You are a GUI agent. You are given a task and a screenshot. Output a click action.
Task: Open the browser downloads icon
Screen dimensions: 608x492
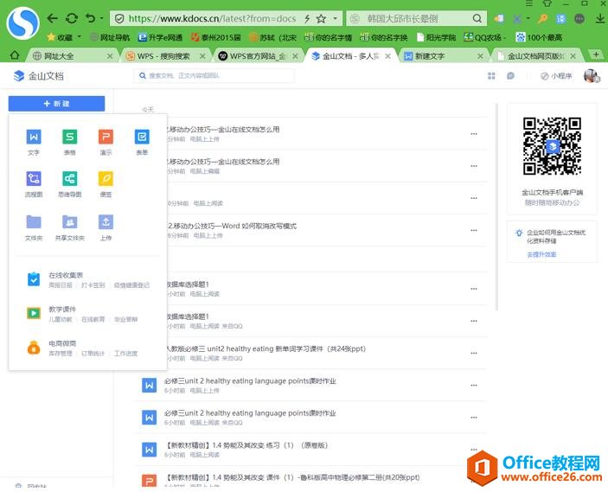600,18
